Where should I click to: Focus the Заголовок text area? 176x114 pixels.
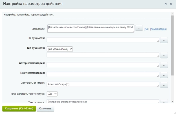tap(91, 29)
